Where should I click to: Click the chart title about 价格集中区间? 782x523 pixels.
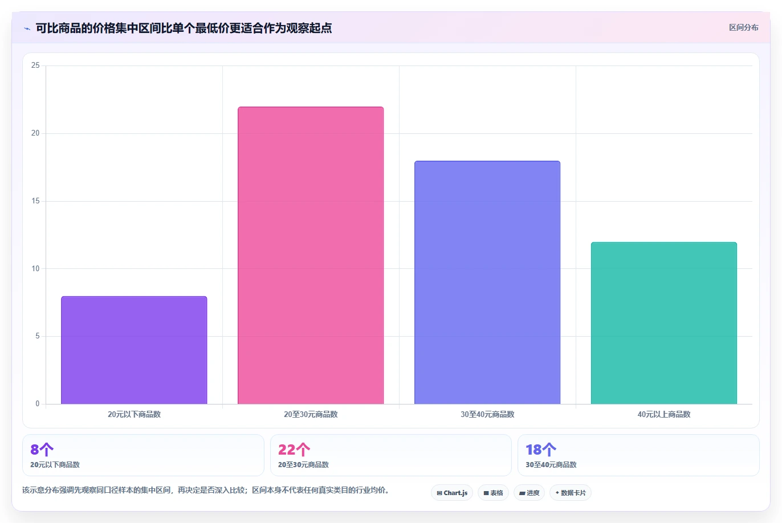click(x=184, y=28)
